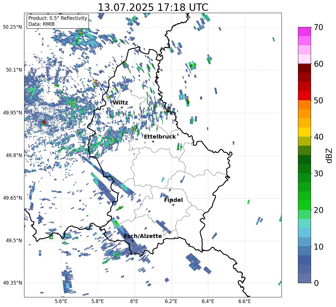Click the longitude label 6°E

134,301
